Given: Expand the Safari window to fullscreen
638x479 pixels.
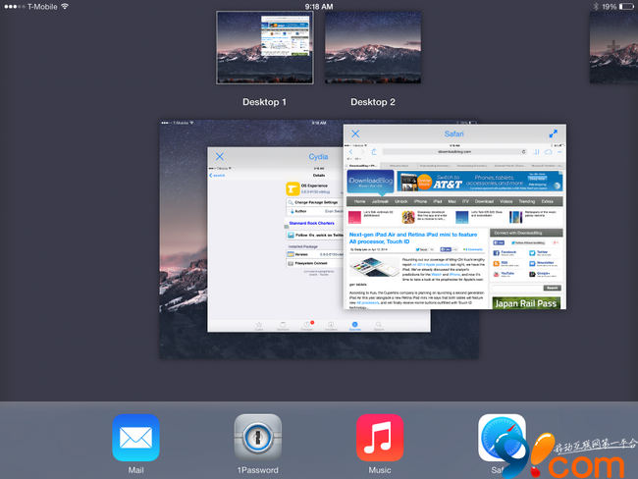Looking at the screenshot, I should pos(554,133).
